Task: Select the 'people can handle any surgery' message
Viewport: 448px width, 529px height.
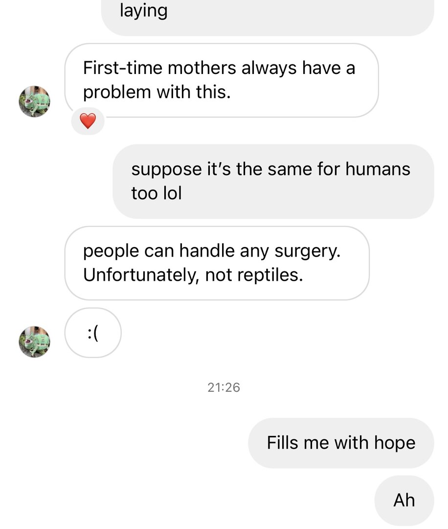Action: [x=216, y=263]
